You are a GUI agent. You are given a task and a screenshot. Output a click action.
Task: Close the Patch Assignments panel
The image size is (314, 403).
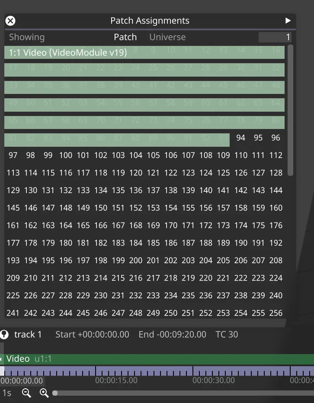click(x=10, y=21)
